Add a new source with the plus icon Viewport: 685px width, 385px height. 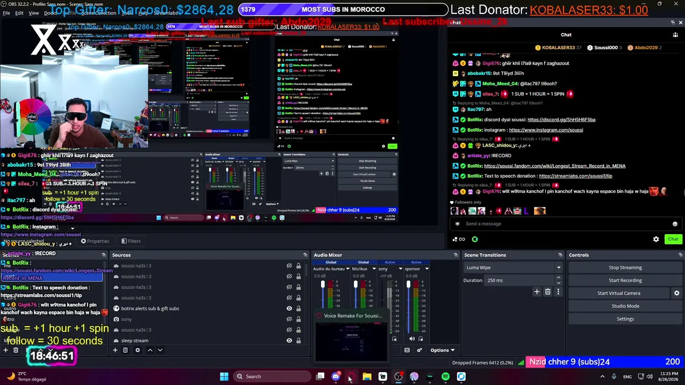point(115,350)
